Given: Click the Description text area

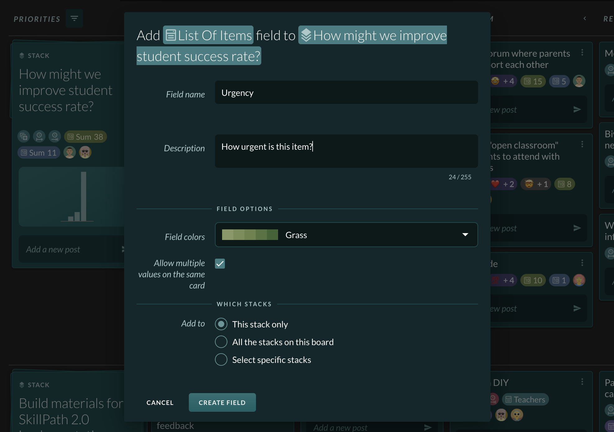Looking at the screenshot, I should point(346,151).
